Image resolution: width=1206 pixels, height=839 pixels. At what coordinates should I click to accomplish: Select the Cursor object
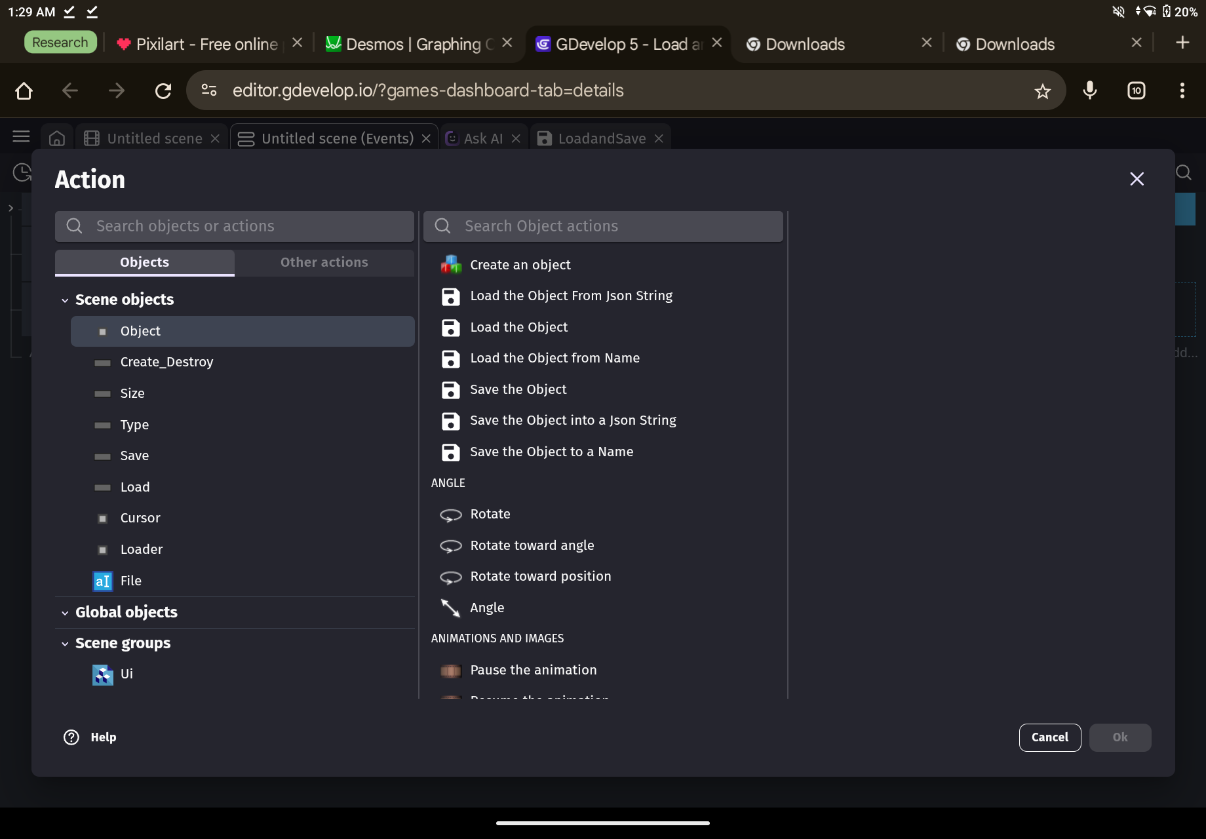243,518
